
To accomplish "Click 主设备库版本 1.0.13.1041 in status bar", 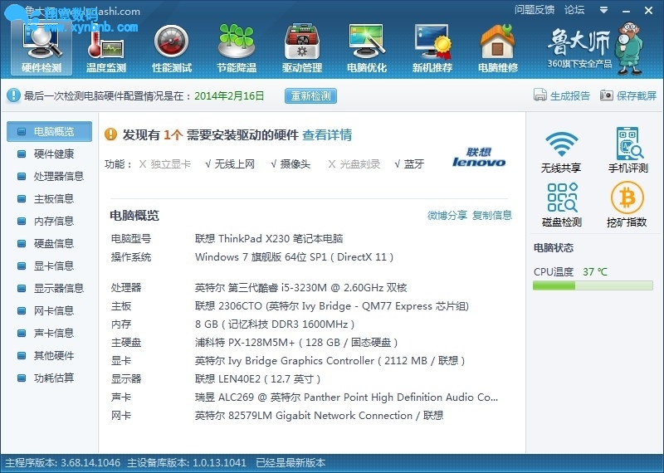I will tap(187, 462).
